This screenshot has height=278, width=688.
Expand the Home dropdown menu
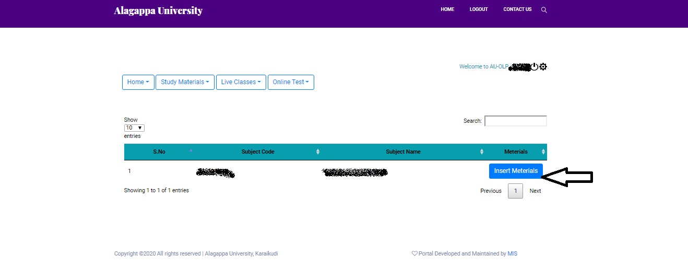(x=138, y=82)
